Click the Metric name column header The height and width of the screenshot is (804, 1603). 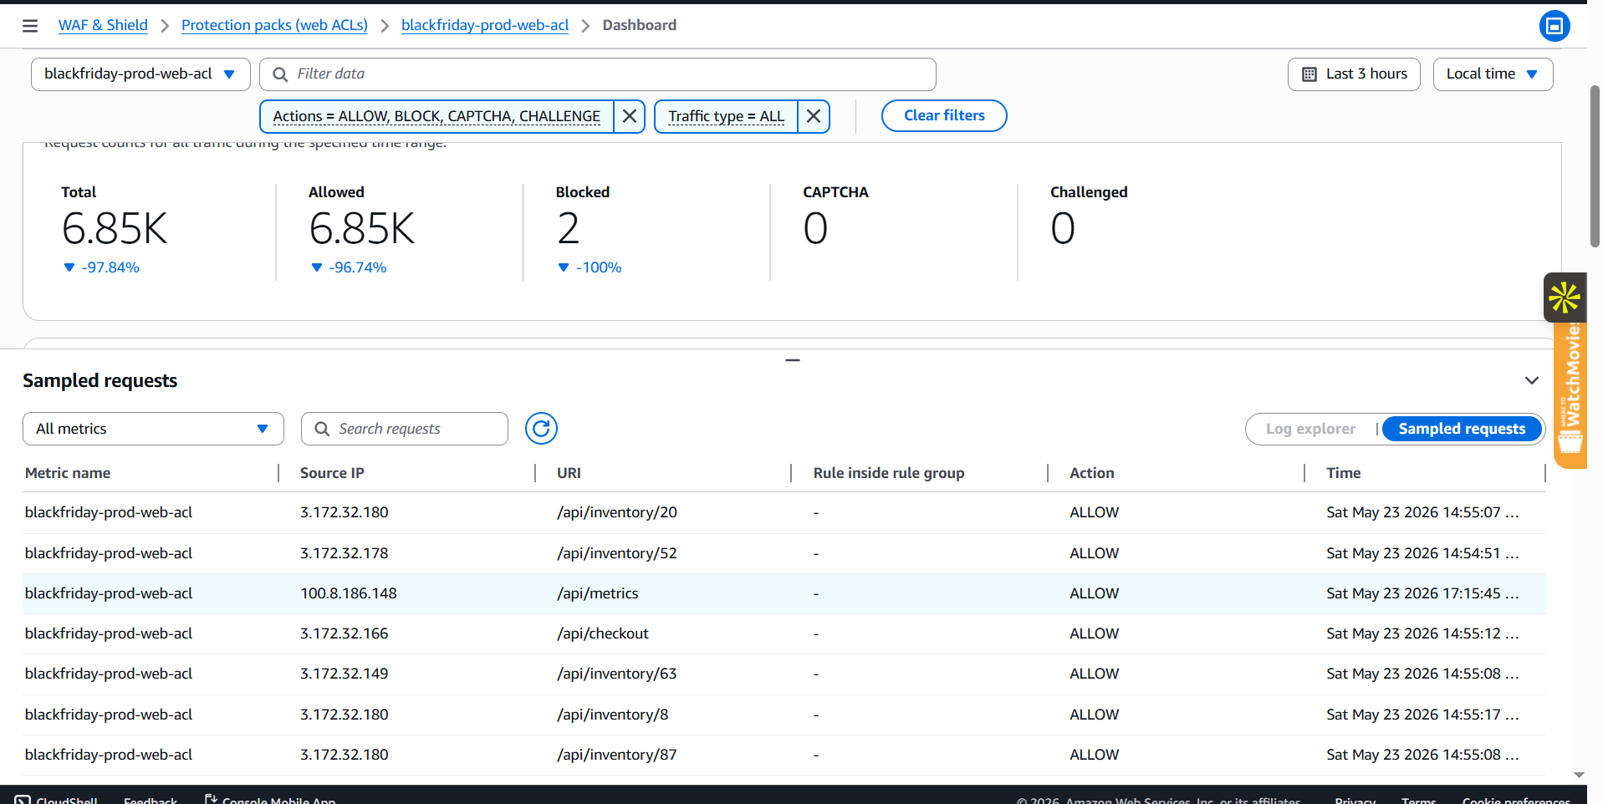point(68,473)
